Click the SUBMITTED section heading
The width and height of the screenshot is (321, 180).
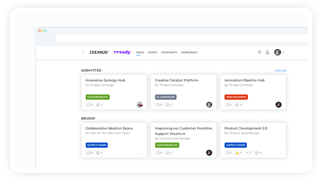pyautogui.click(x=91, y=70)
